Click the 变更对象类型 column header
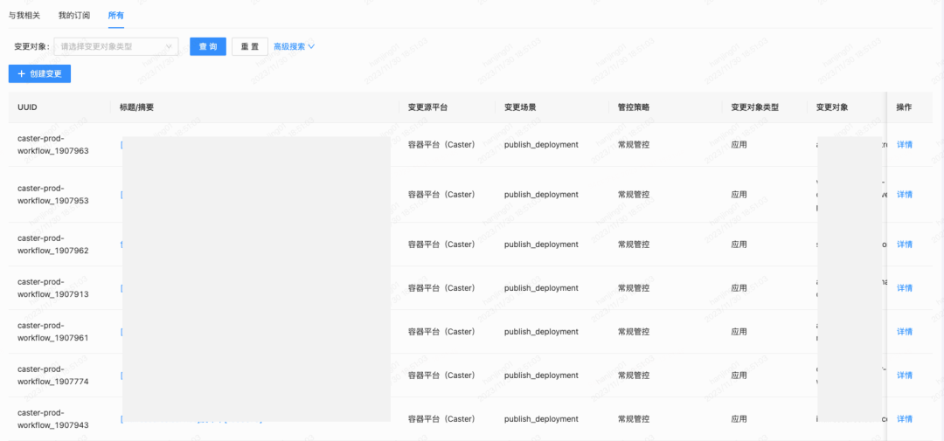944x441 pixels. click(x=755, y=107)
